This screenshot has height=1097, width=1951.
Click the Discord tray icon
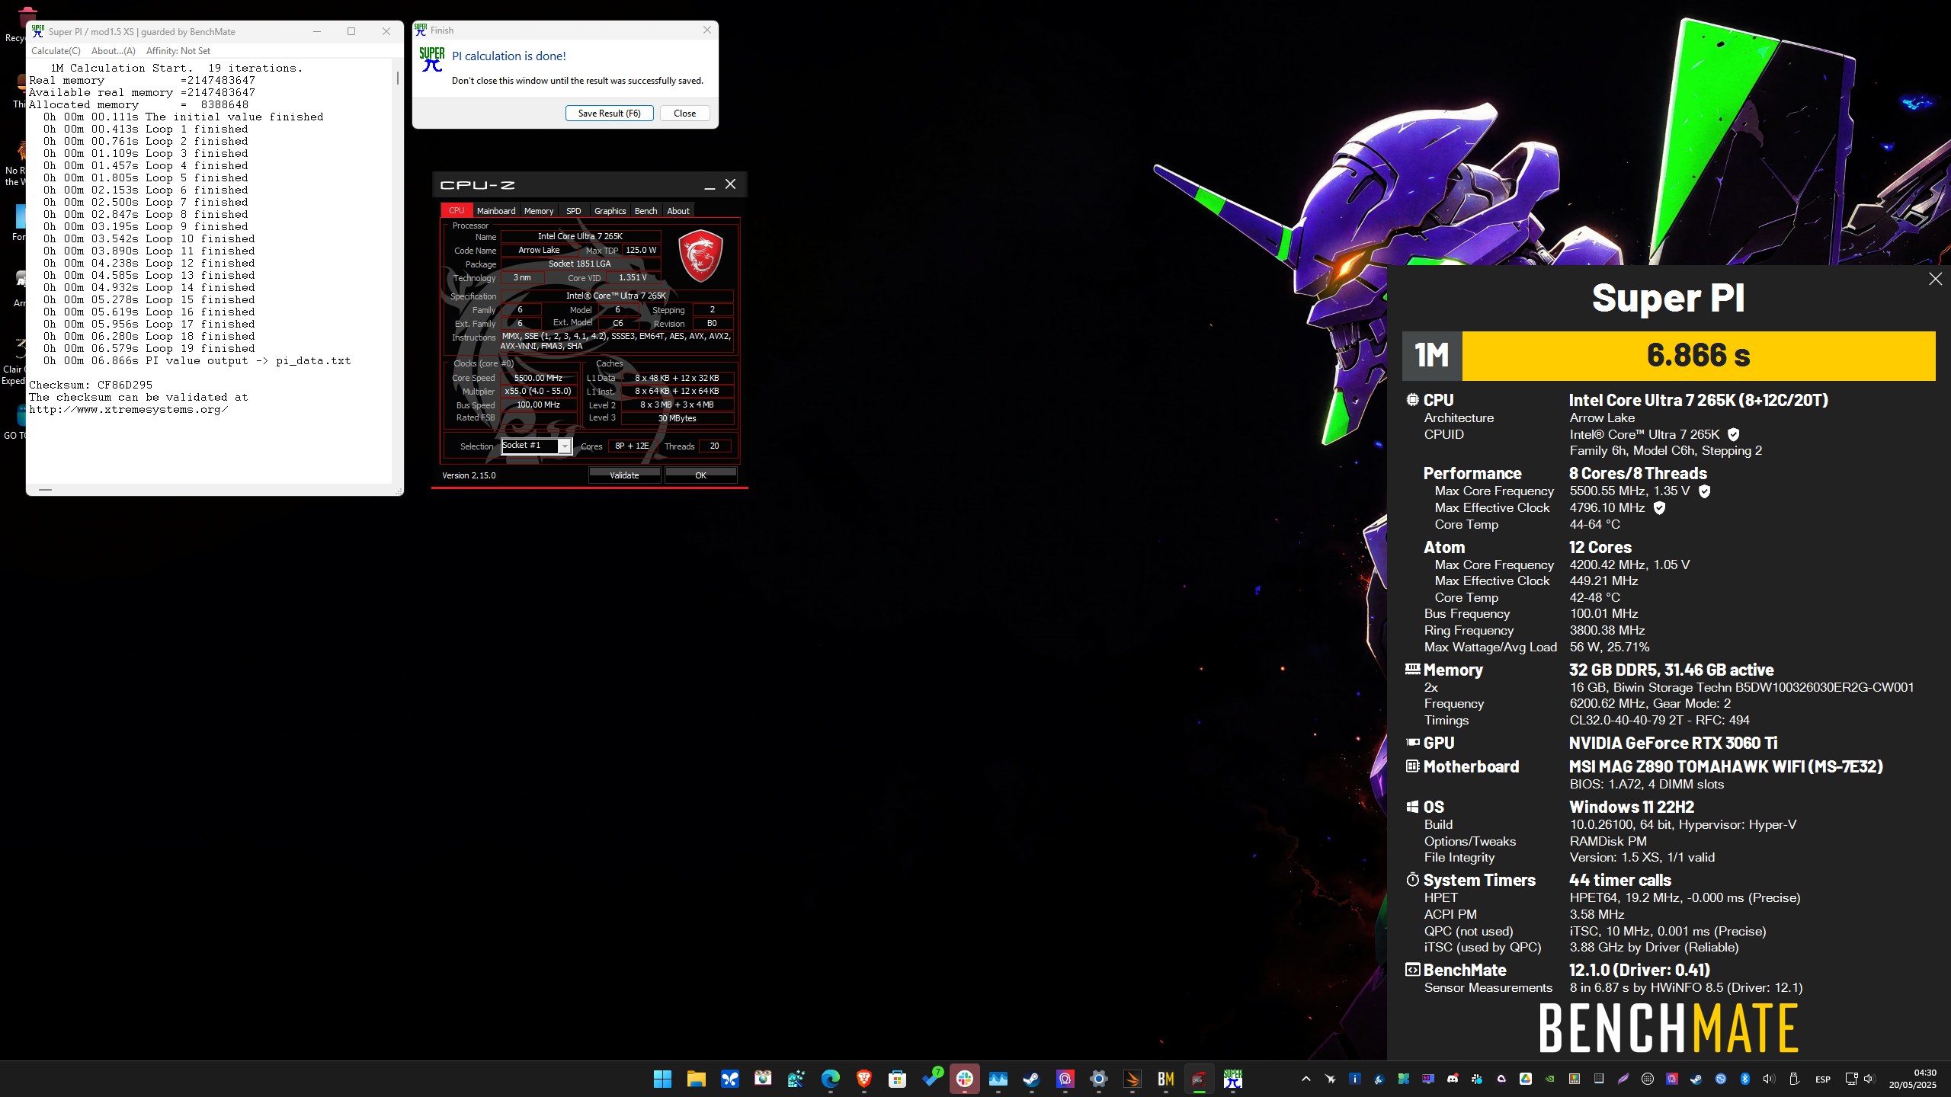click(x=1453, y=1079)
